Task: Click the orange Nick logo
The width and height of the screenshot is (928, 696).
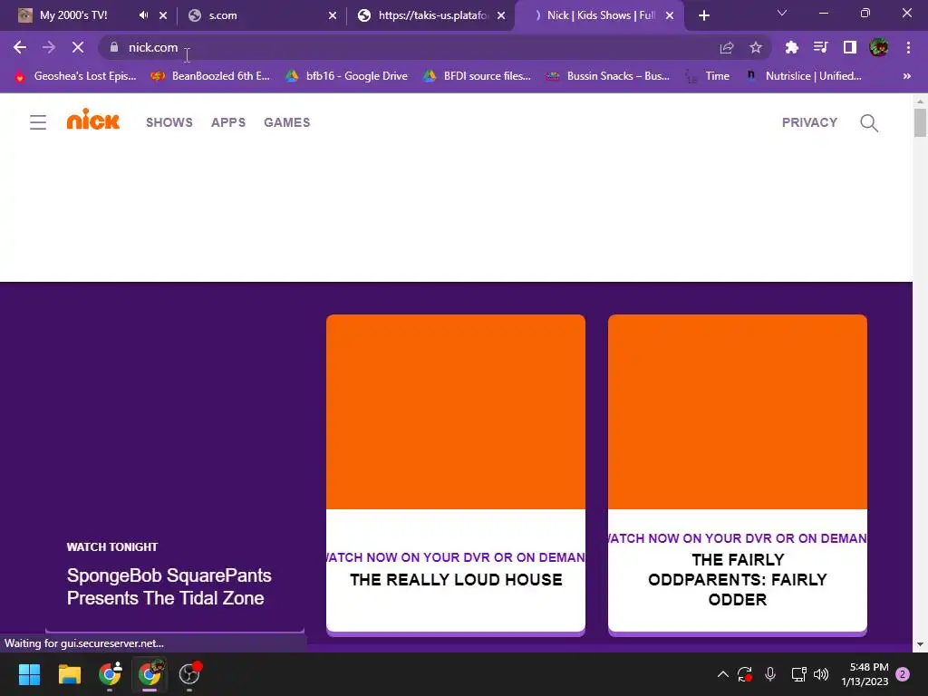Action: coord(93,119)
